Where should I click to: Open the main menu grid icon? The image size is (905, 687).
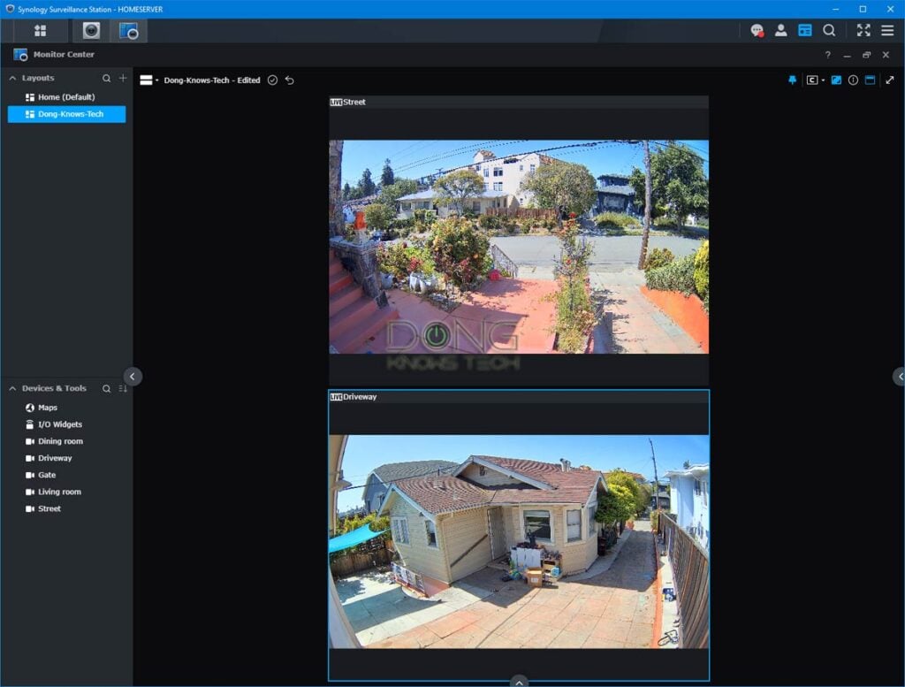40,31
